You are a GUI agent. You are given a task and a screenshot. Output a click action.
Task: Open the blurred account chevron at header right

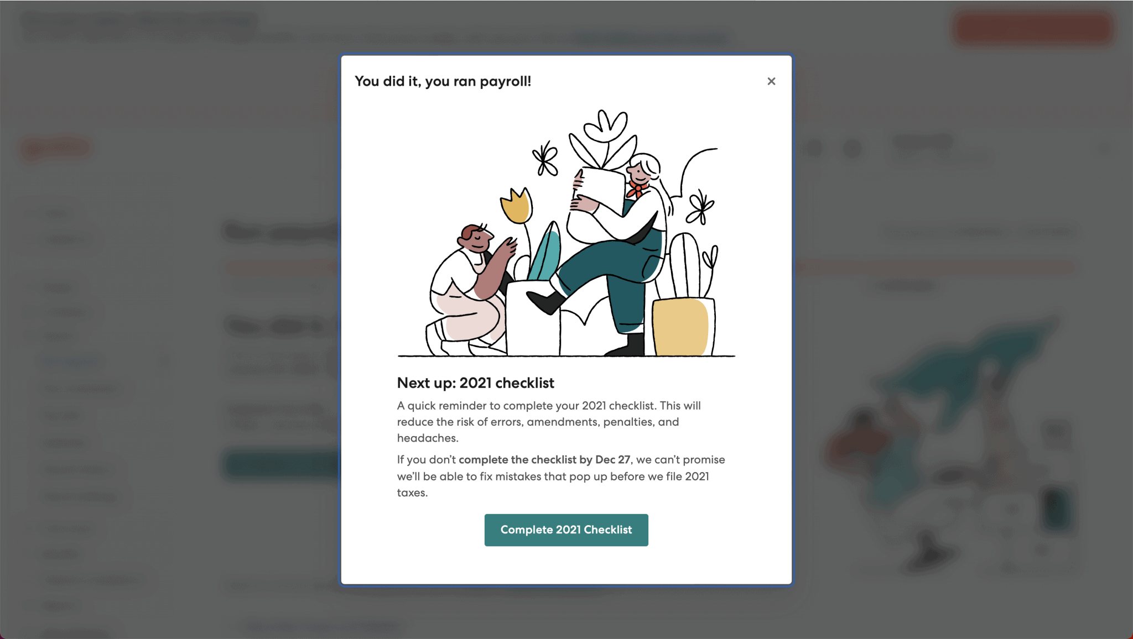point(1103,148)
